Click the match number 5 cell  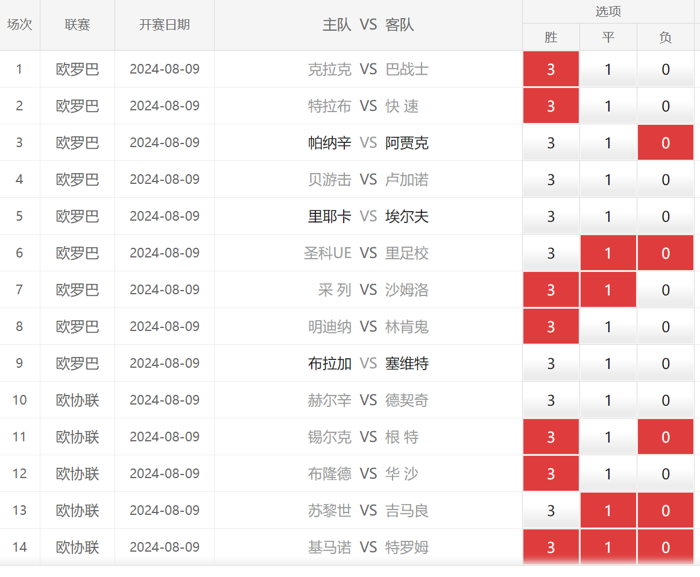(20, 216)
